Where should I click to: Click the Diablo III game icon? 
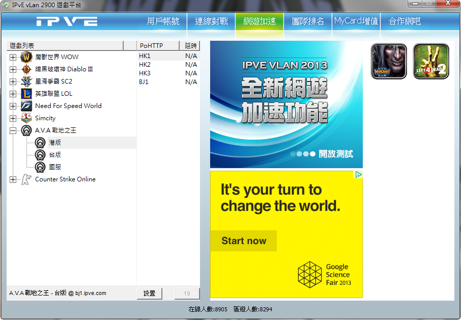pyautogui.click(x=26, y=69)
